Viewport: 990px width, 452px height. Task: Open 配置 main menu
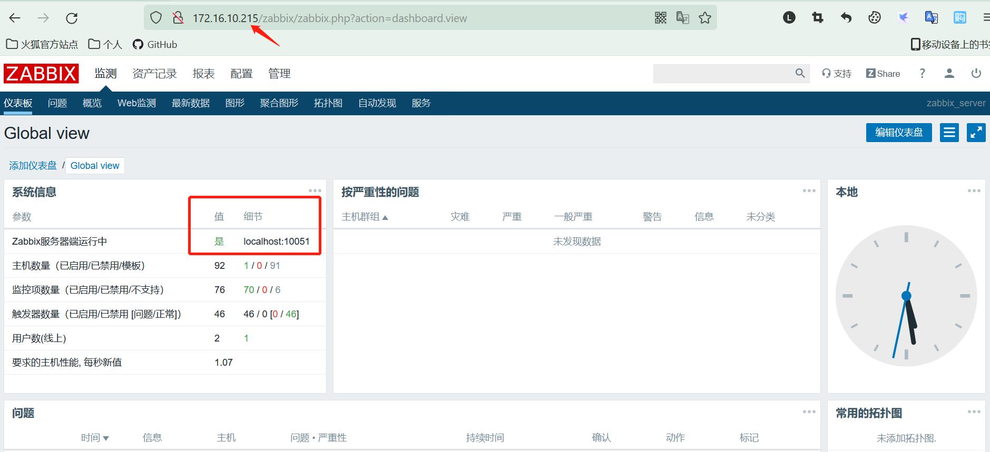[241, 74]
